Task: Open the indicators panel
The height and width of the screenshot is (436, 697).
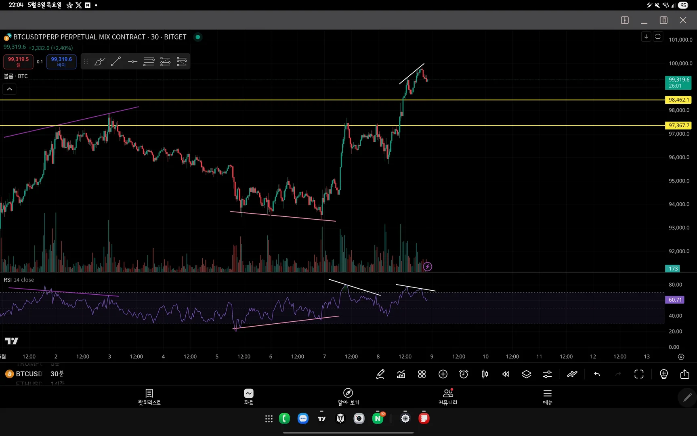Action: point(401,374)
